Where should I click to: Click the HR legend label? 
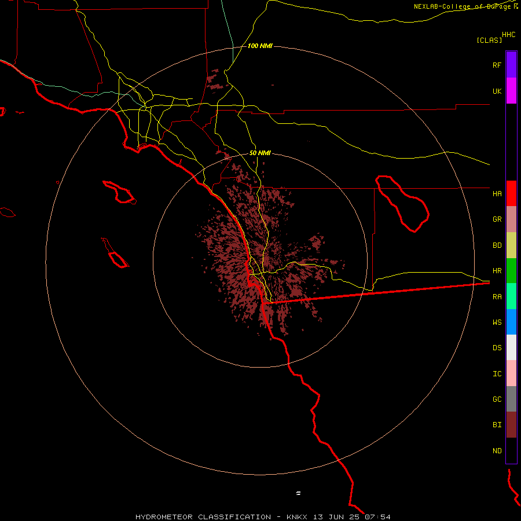497,271
